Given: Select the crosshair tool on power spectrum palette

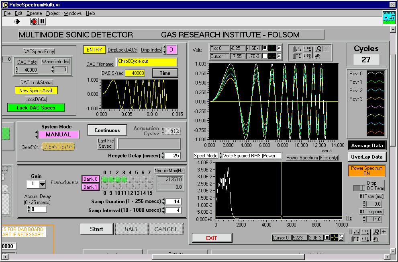Looking at the screenshot, I should pos(384,231).
